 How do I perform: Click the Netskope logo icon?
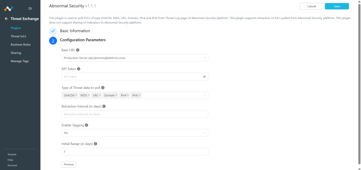[9, 9]
